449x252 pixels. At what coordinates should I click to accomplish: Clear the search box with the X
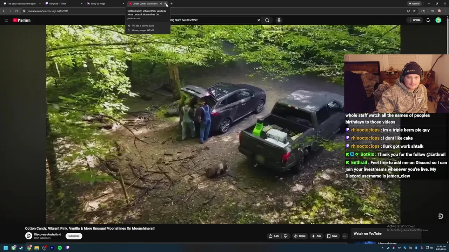(259, 20)
